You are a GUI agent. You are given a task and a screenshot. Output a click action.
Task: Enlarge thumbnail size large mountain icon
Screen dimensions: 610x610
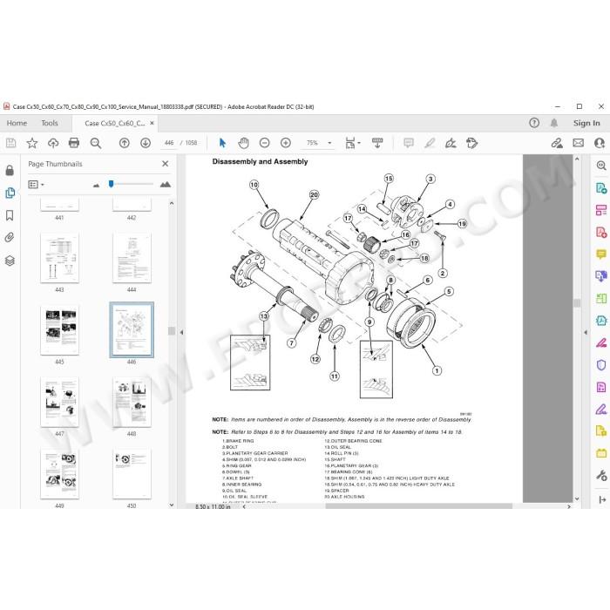tap(166, 185)
